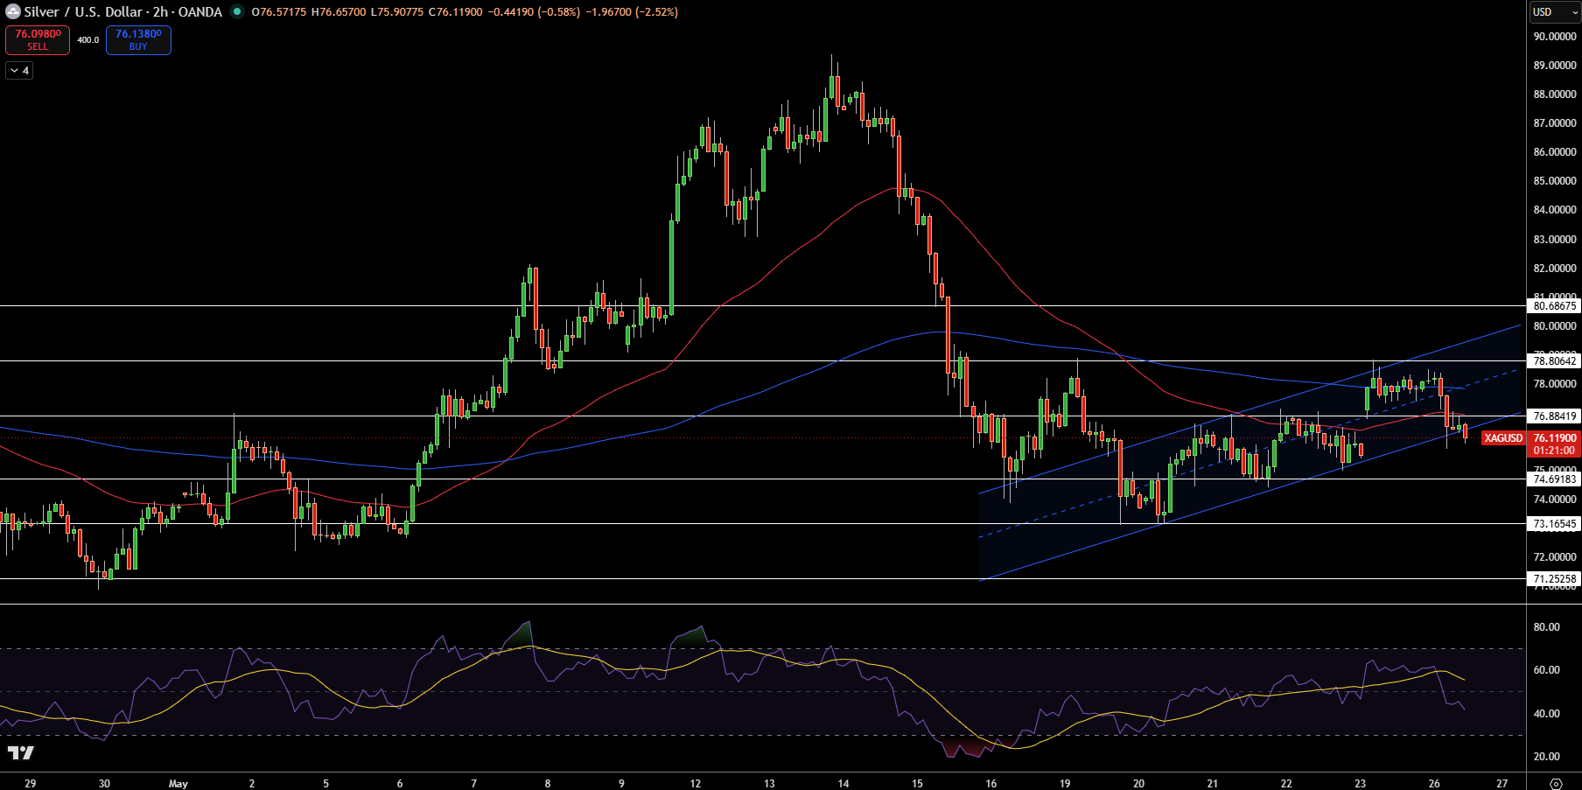Click the SELL button at 76.0980
The height and width of the screenshot is (790, 1582).
pos(38,40)
